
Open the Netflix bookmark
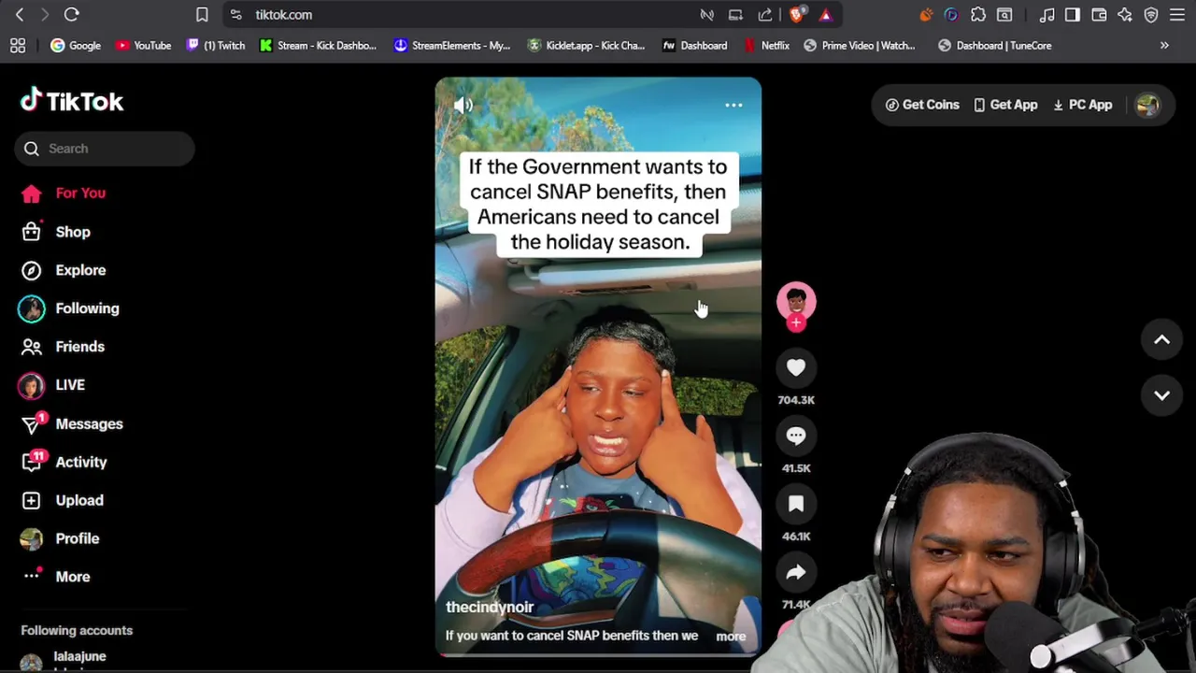[767, 45]
